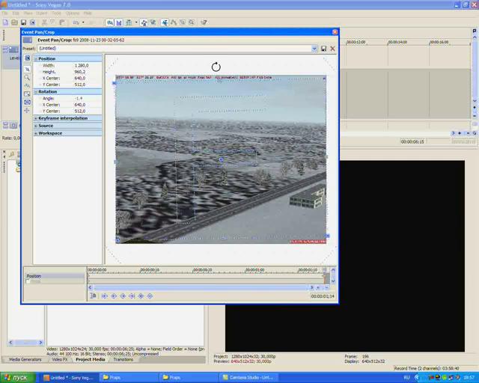Delete the selected keyframe

tap(150, 296)
